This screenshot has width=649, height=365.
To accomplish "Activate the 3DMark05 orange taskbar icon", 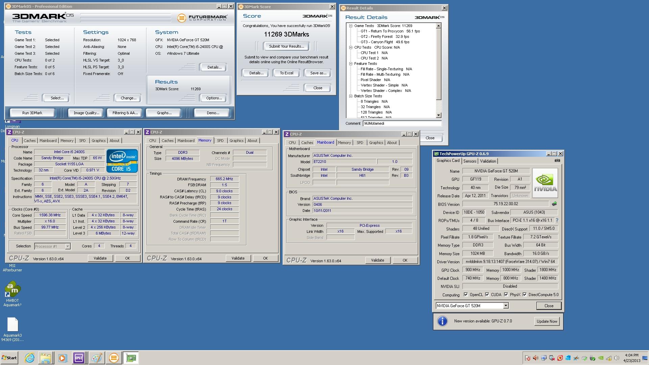I will click(x=114, y=358).
